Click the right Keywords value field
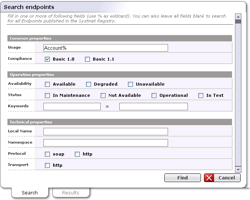 (x=153, y=107)
